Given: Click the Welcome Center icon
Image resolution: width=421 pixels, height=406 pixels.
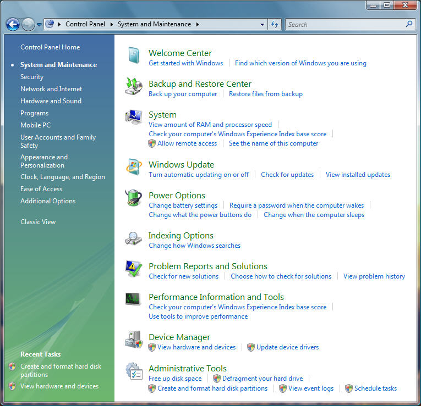Looking at the screenshot, I should [x=134, y=57].
